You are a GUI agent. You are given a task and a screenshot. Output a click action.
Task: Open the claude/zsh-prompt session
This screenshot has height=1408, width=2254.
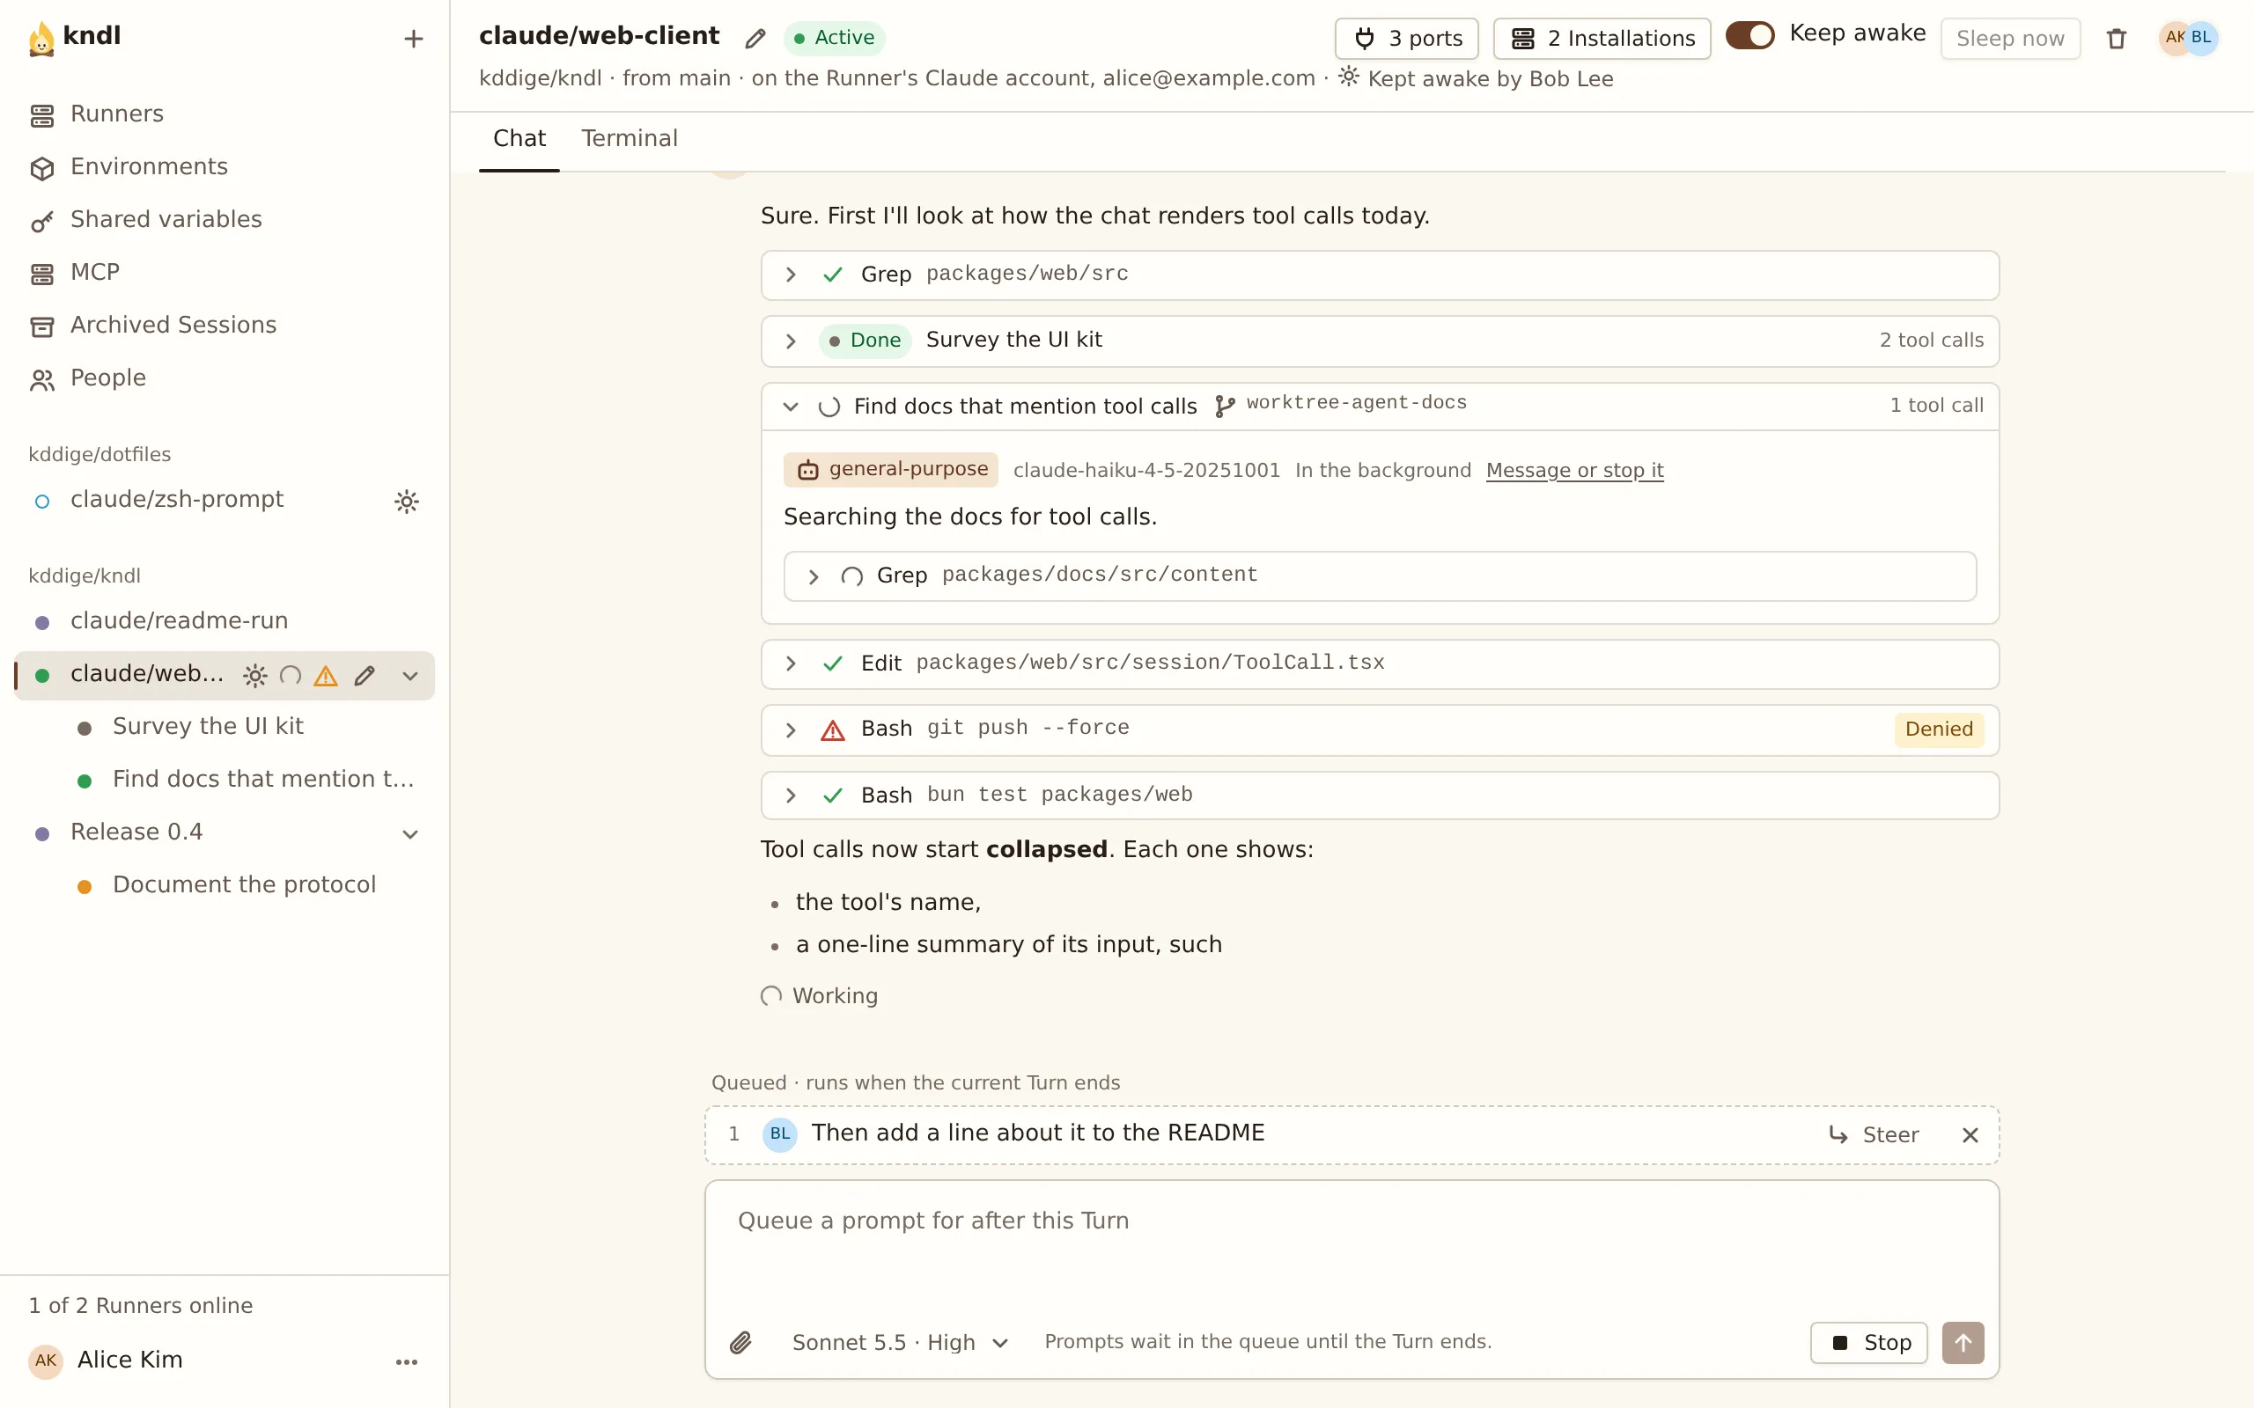(x=177, y=500)
